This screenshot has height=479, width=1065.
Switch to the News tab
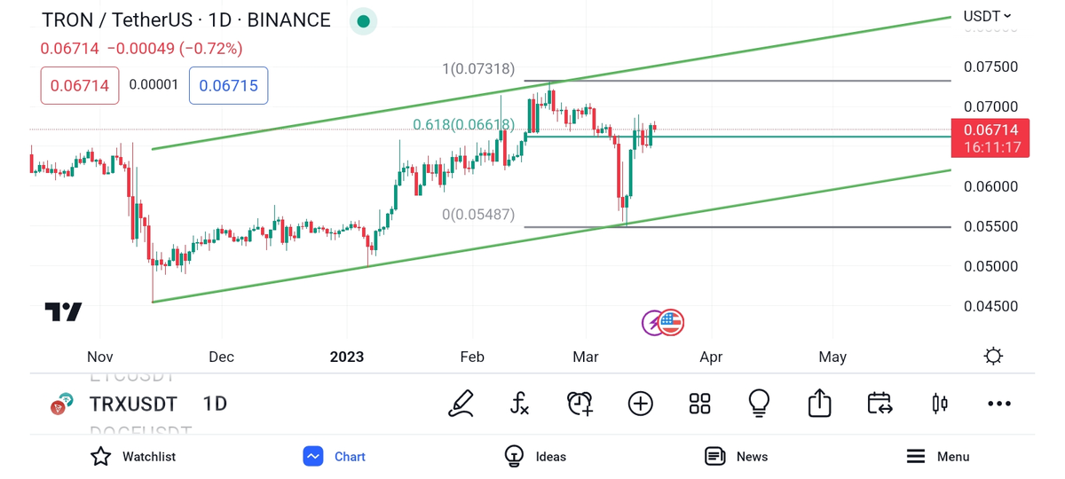[x=736, y=456]
